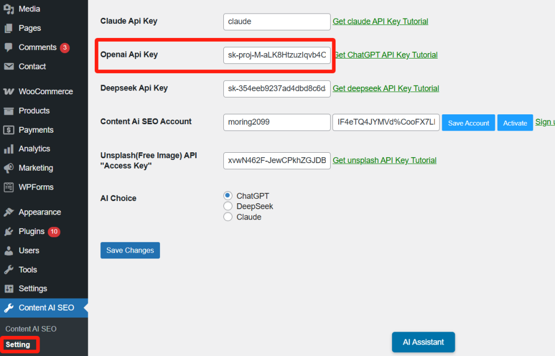Screen dimensions: 555x356
Task: Click the Save Changes button
Action: click(x=130, y=250)
